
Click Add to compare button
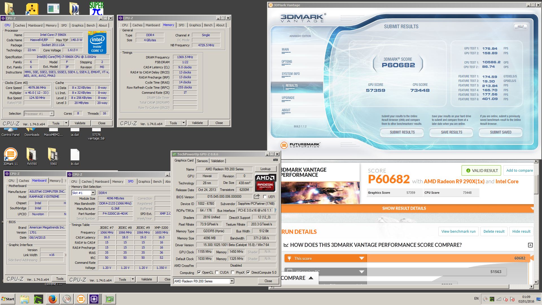click(519, 170)
